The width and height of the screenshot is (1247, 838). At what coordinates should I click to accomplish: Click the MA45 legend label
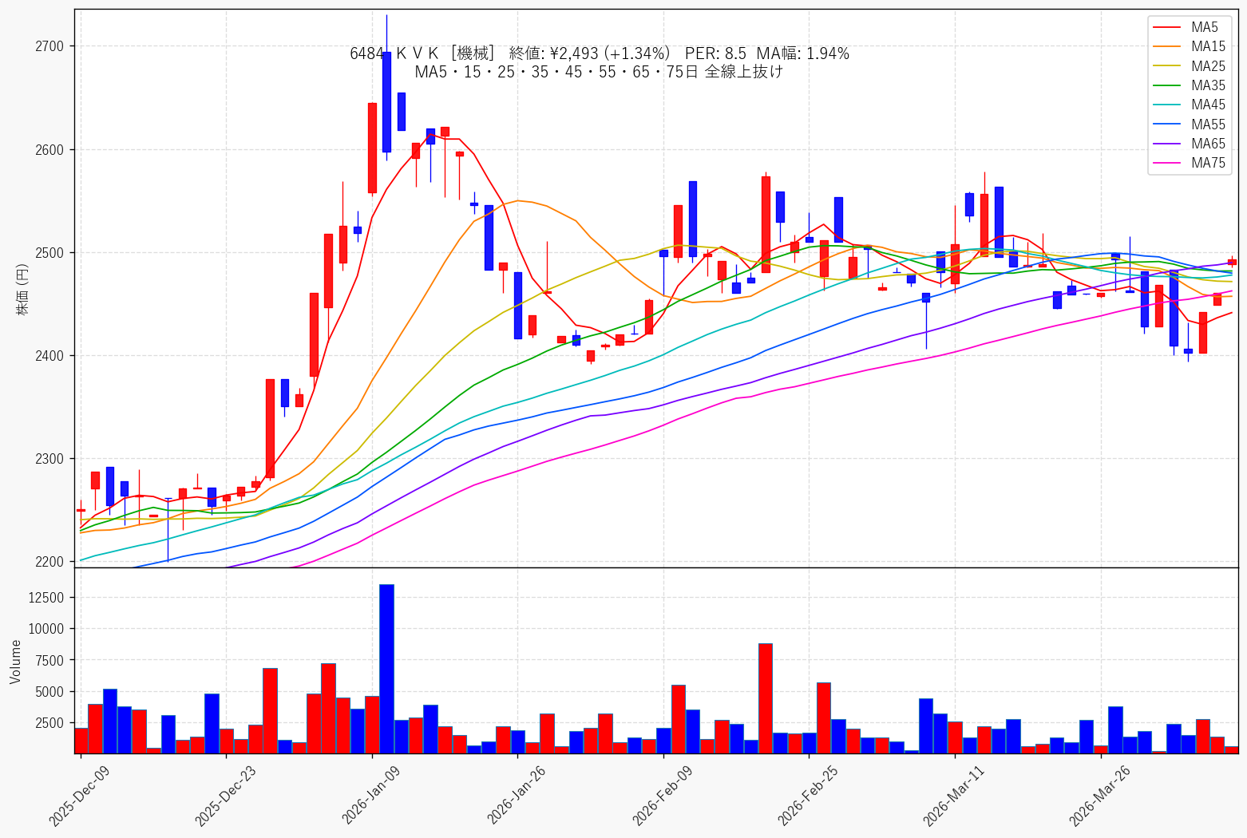click(1208, 105)
